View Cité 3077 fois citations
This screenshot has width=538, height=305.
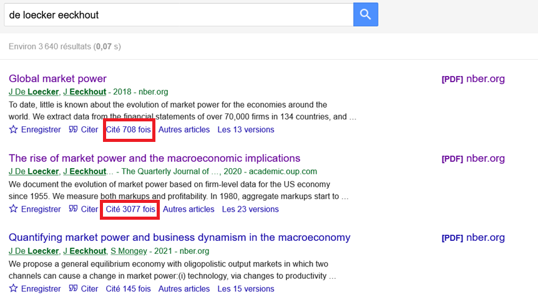click(x=130, y=209)
